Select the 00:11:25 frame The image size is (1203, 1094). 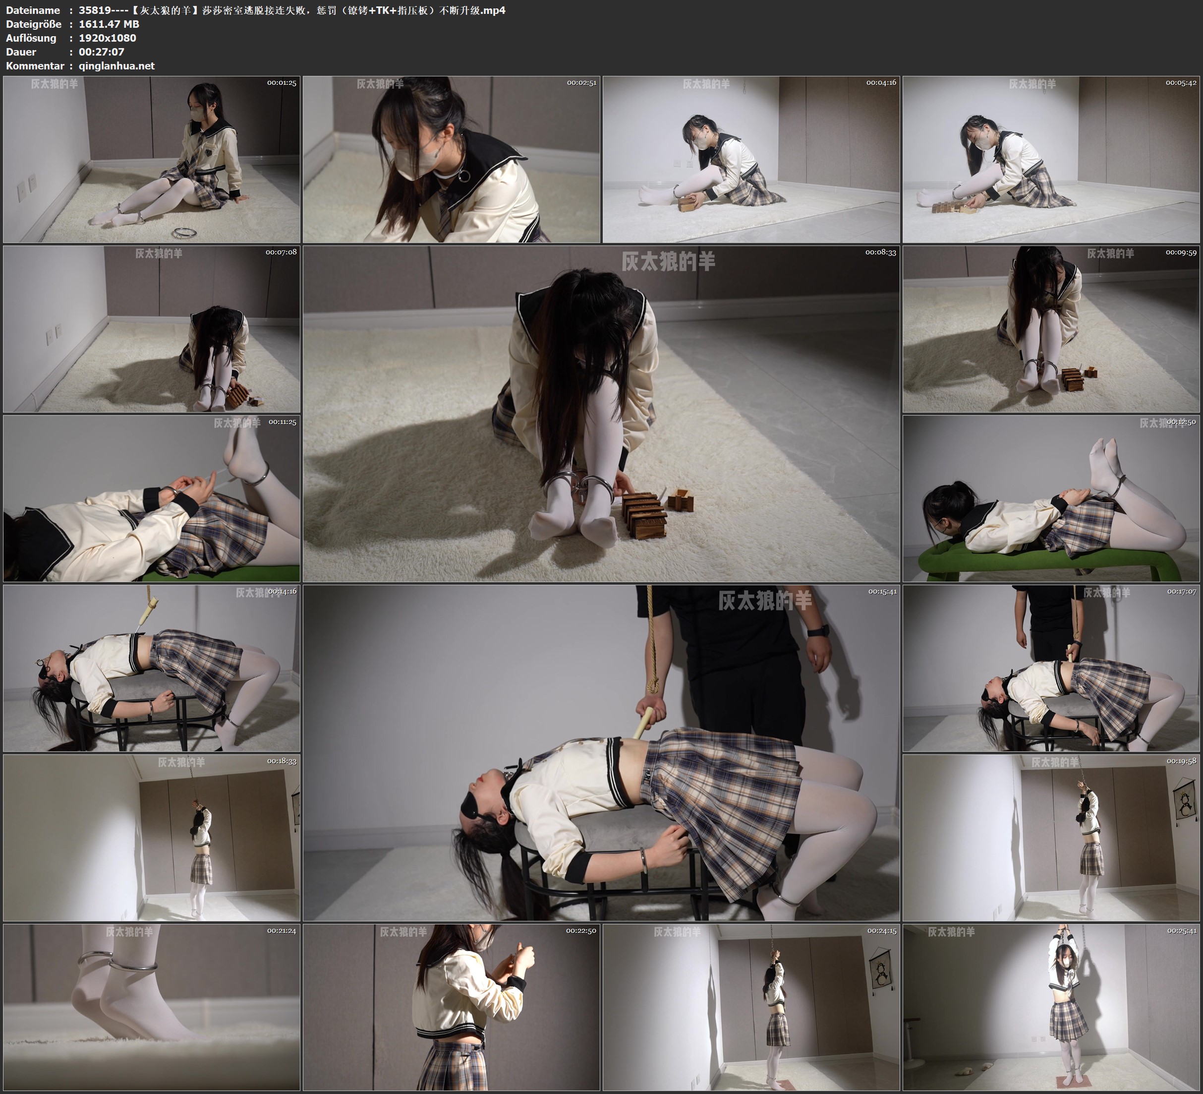tap(152, 498)
